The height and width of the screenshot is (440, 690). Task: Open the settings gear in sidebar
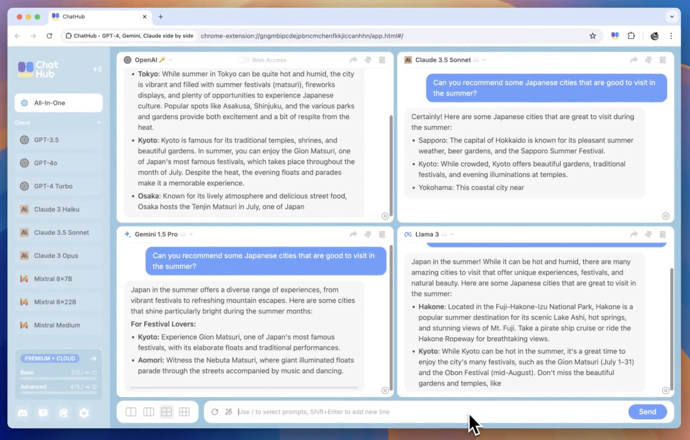tap(84, 413)
